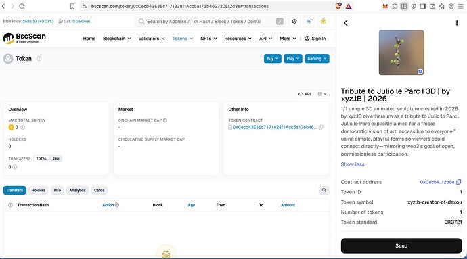
Task: Expand the Resources menu
Action: point(238,39)
